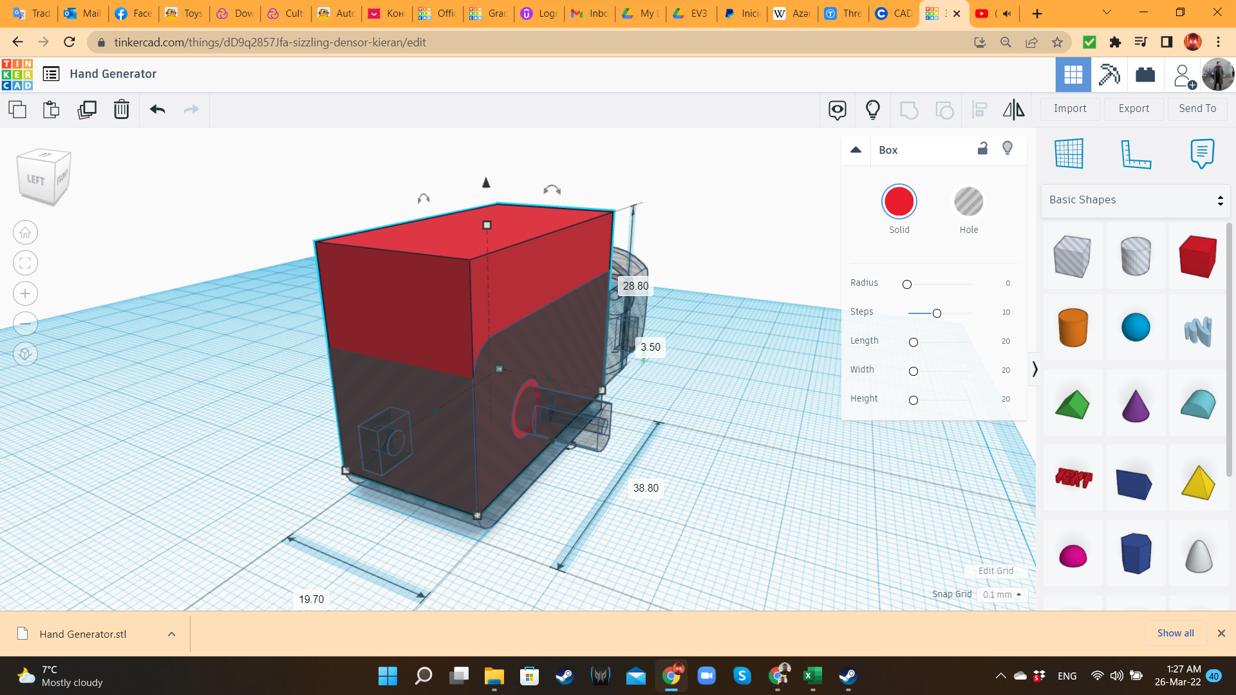Select the red Box shape thumbnail
This screenshot has height=695, width=1236.
[x=1198, y=255]
